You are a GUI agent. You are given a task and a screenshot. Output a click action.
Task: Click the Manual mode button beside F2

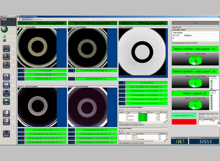[6, 48]
